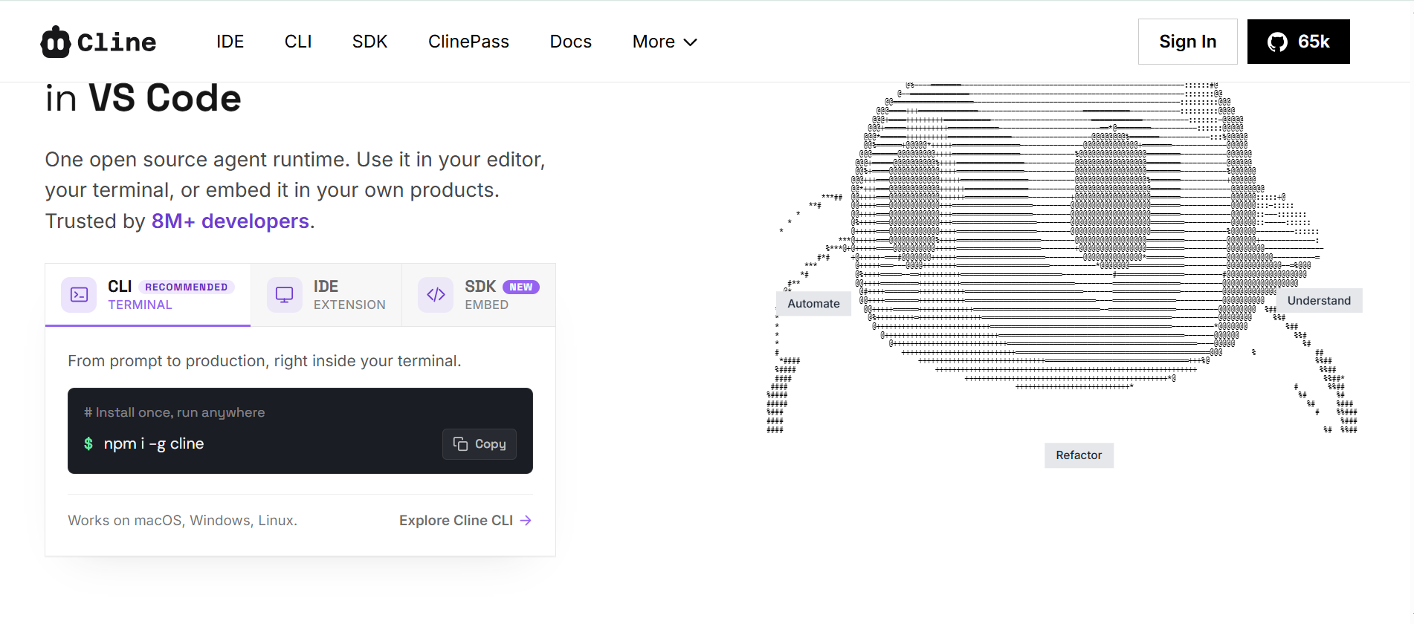Open the Docs navigation item

coord(571,42)
